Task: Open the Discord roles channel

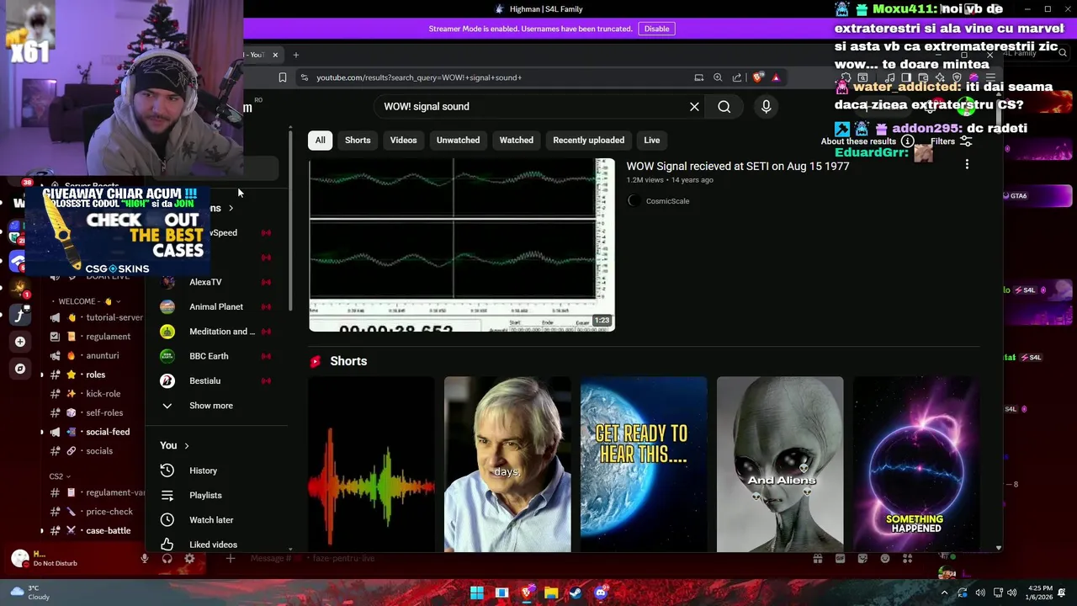Action: [x=95, y=375]
